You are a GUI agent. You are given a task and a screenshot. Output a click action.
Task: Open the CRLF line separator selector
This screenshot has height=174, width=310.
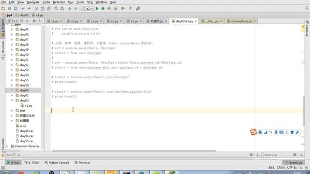[281, 168]
